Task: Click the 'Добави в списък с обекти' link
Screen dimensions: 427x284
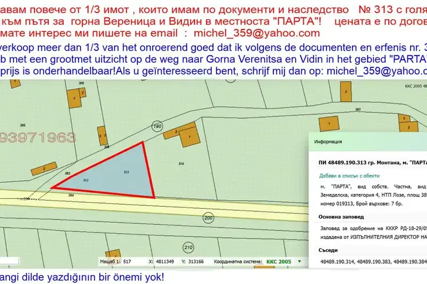Action: coord(350,175)
